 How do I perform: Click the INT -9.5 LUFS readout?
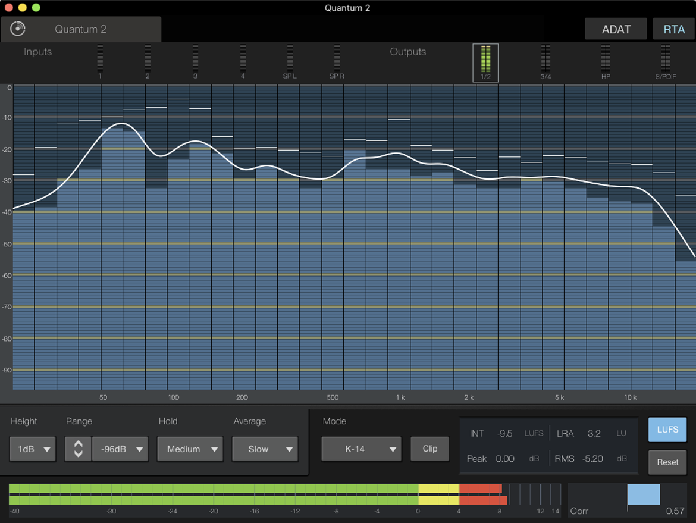506,433
